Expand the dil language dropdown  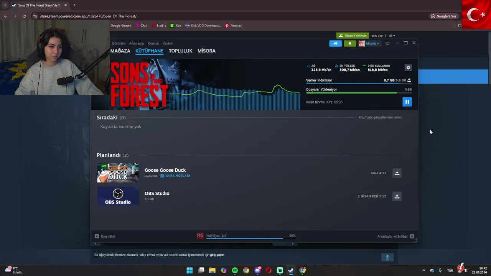tap(392, 36)
